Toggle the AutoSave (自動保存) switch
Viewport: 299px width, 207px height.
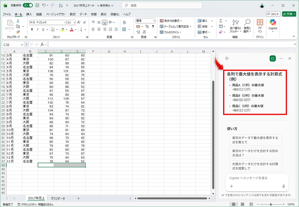pyautogui.click(x=28, y=5)
